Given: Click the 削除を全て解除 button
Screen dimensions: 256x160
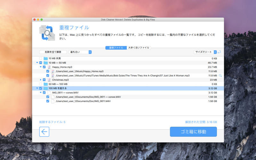Looking at the screenshot, I should (53, 52).
